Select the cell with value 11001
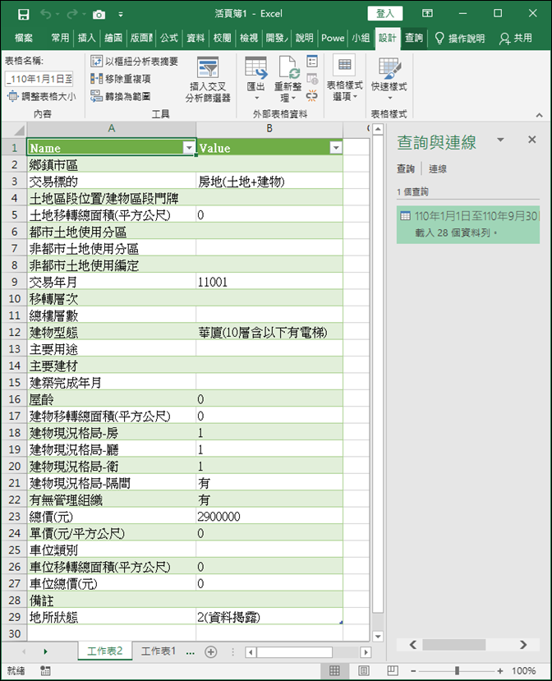 point(269,283)
